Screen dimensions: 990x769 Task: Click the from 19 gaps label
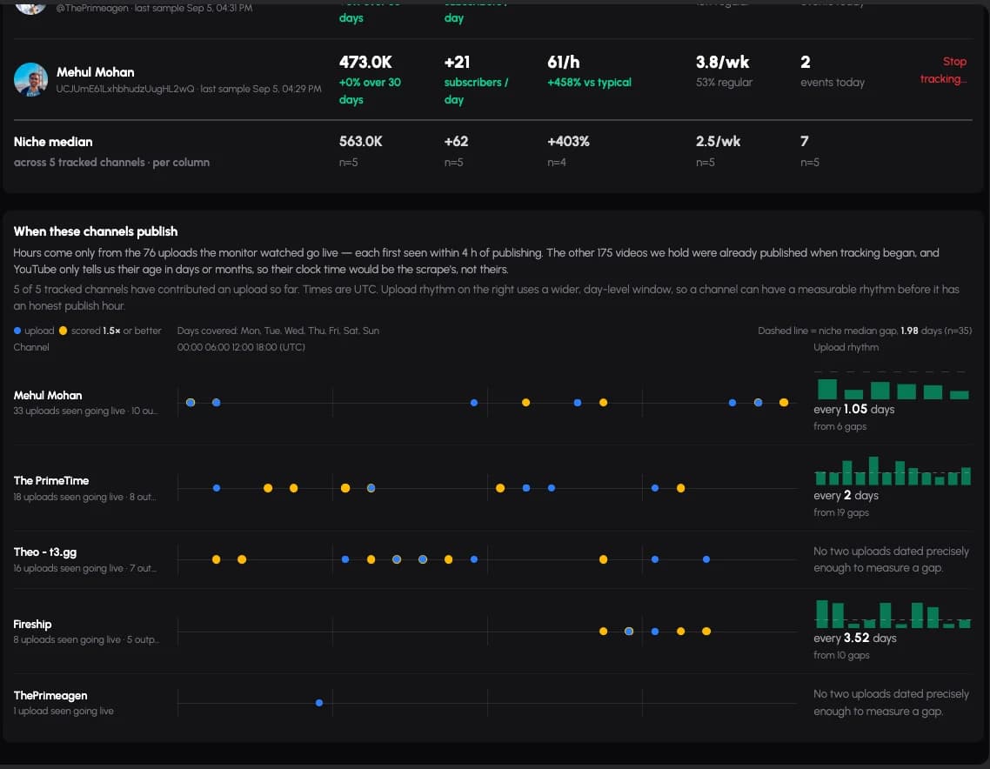[x=841, y=512]
